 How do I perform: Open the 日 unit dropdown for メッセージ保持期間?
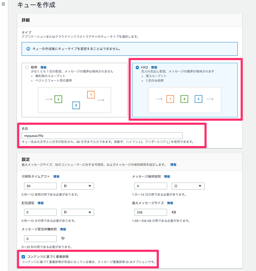point(188,186)
